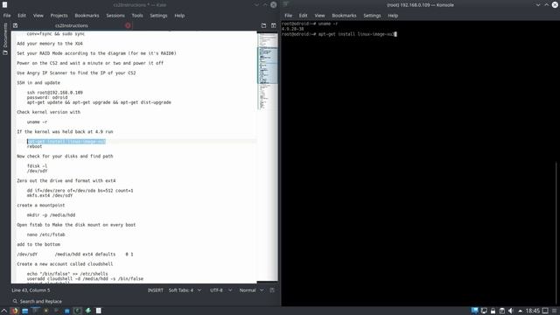560x315 pixels.
Task: Click the blue app icon in taskbar
Action: pos(66,311)
